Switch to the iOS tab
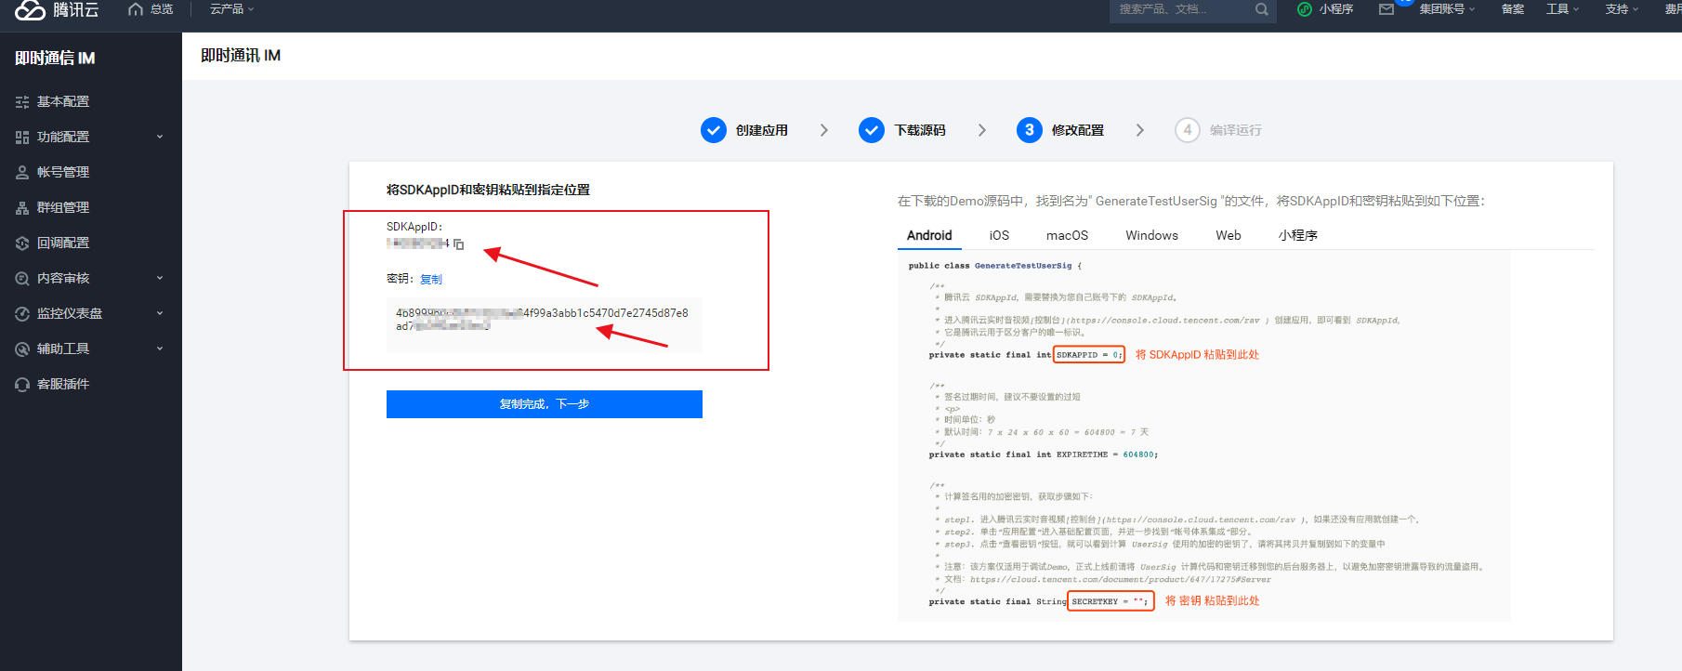The image size is (1682, 671). point(999,235)
